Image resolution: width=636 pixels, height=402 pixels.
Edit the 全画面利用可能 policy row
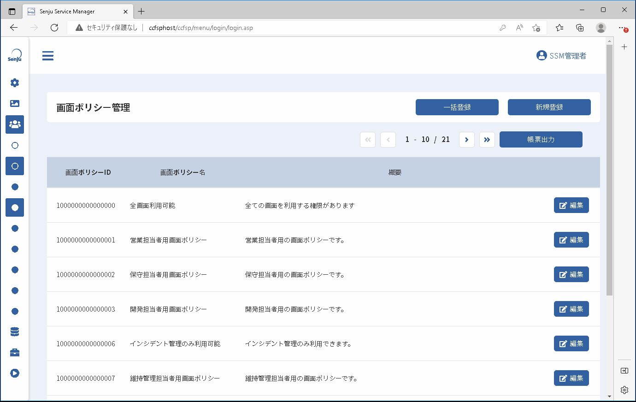[x=571, y=206]
